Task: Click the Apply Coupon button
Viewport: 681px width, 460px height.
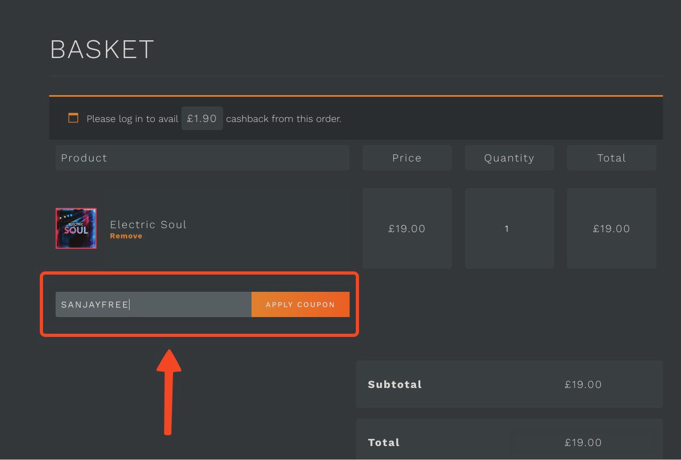Action: (300, 305)
